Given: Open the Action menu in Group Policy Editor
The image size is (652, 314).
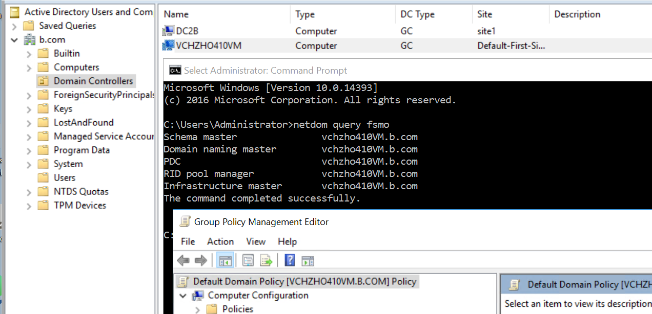Looking at the screenshot, I should [x=220, y=241].
